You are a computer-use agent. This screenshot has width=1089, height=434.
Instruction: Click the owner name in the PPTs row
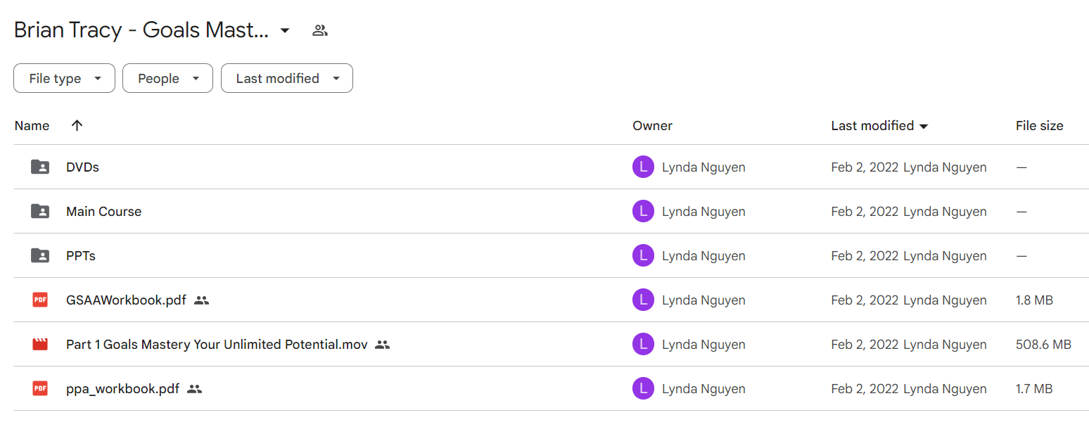tap(703, 256)
